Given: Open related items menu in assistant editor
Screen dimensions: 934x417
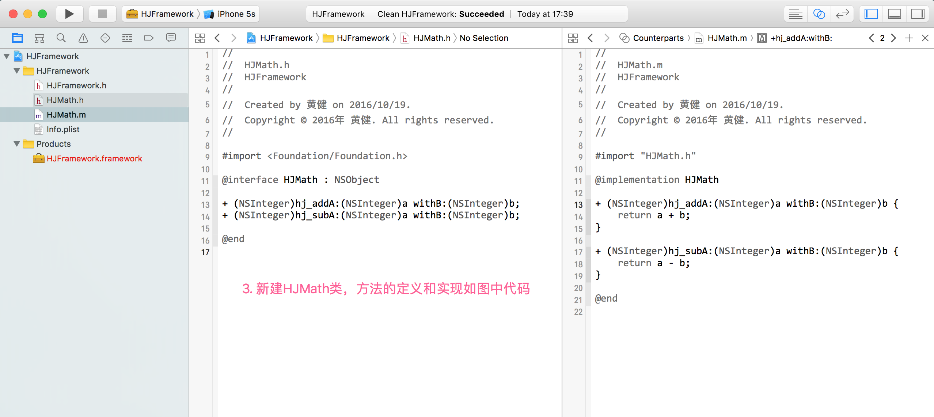Looking at the screenshot, I should coord(573,38).
